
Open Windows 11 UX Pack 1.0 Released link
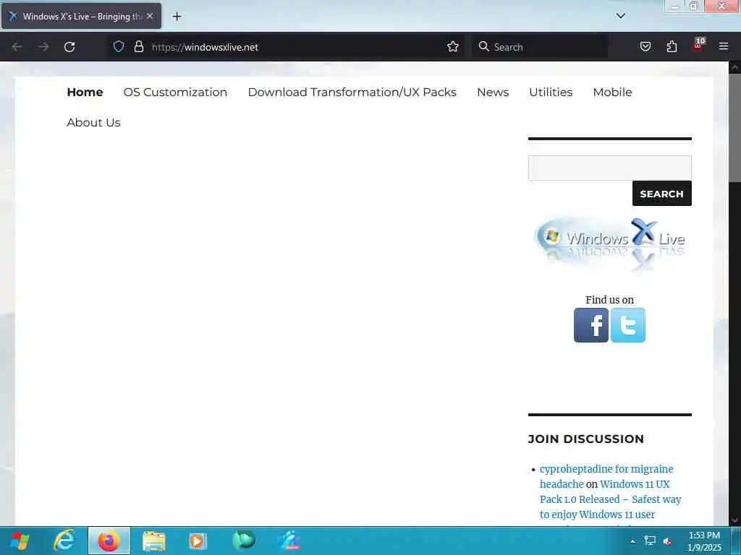[611, 499]
